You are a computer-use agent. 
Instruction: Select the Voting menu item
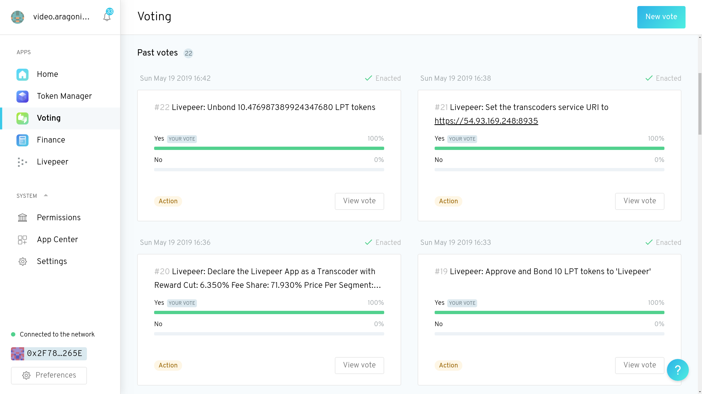point(60,118)
